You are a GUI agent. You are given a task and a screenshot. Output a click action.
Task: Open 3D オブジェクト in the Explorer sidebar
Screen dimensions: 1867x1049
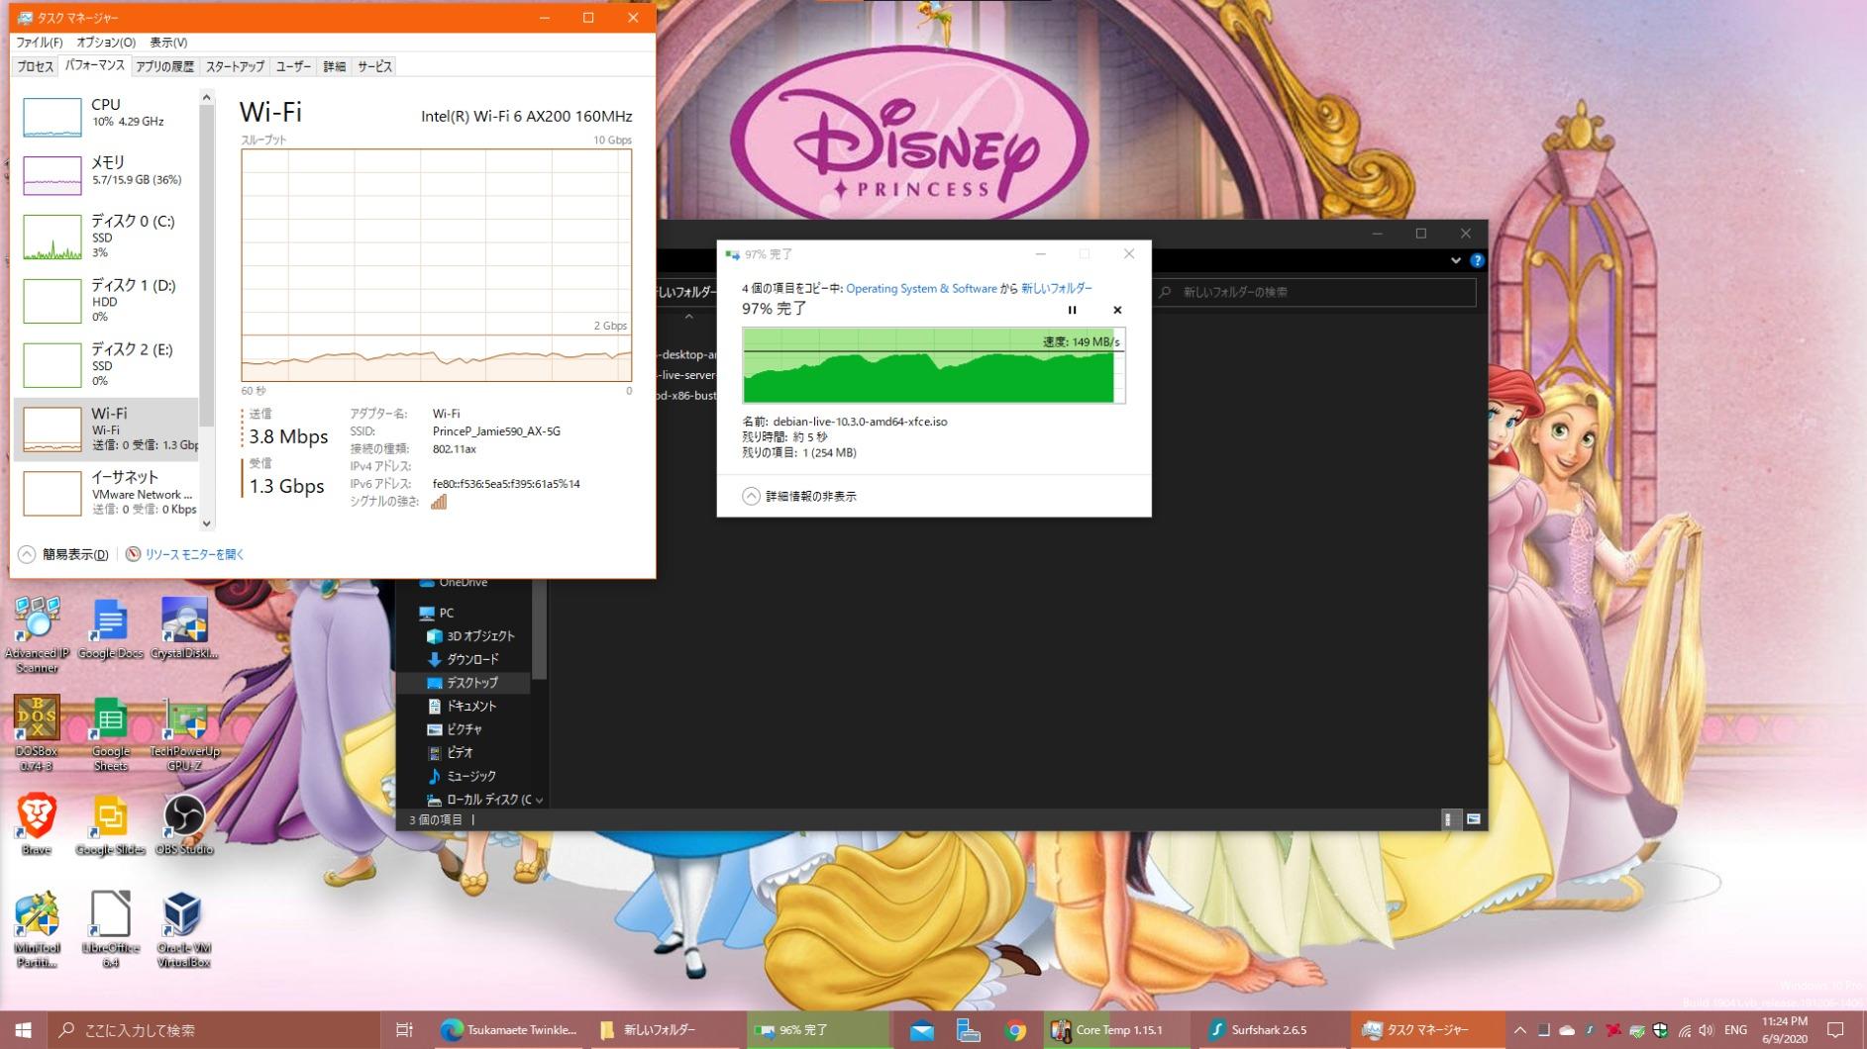coord(471,636)
